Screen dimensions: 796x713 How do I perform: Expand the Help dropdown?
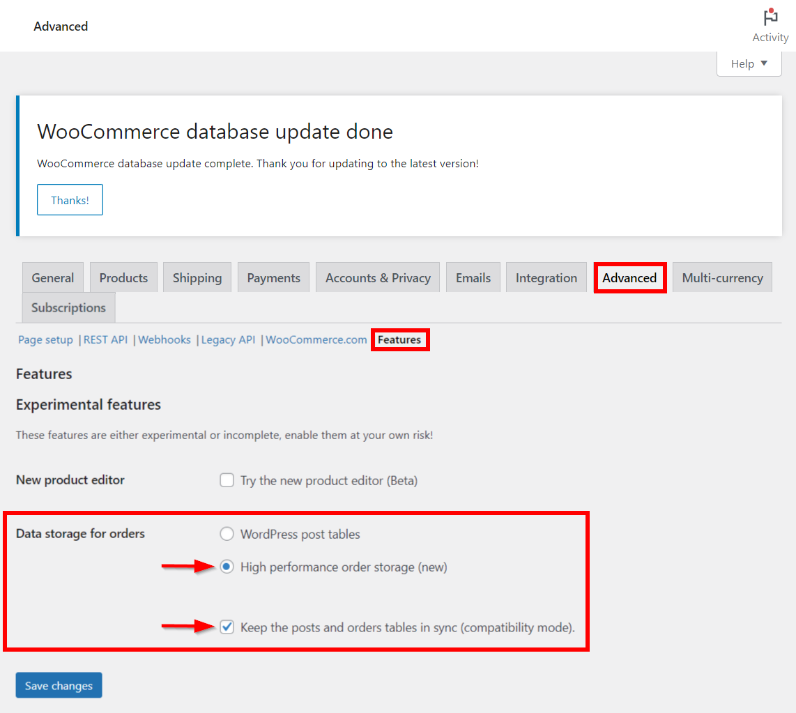click(749, 63)
